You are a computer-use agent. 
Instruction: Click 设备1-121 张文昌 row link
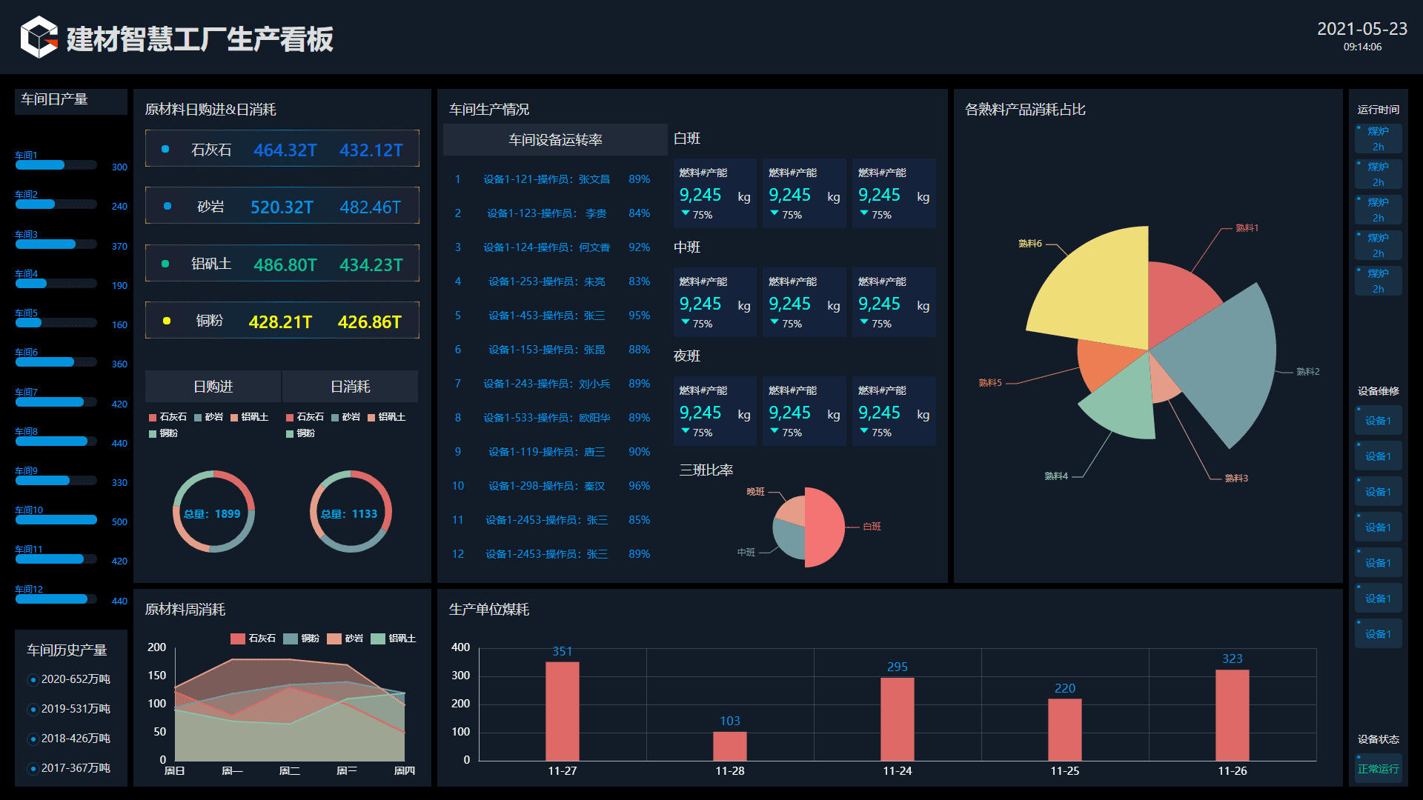coord(546,179)
